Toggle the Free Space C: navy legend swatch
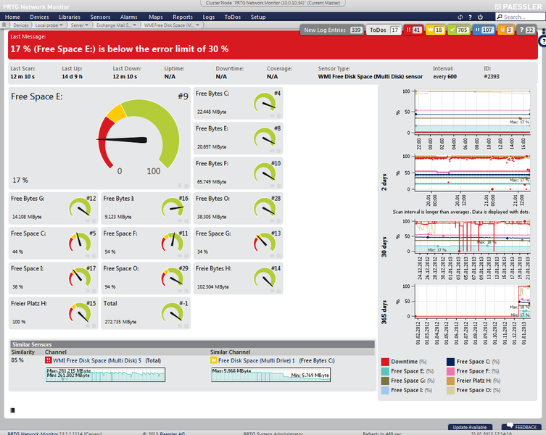The height and width of the screenshot is (435, 546). (450, 362)
